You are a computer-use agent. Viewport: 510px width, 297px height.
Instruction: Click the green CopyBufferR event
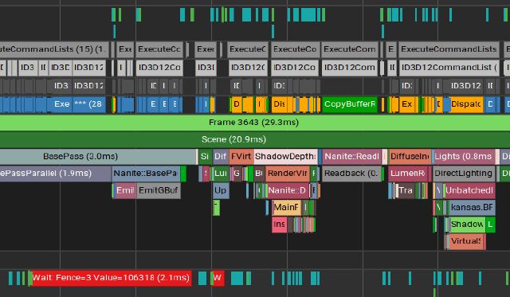350,104
